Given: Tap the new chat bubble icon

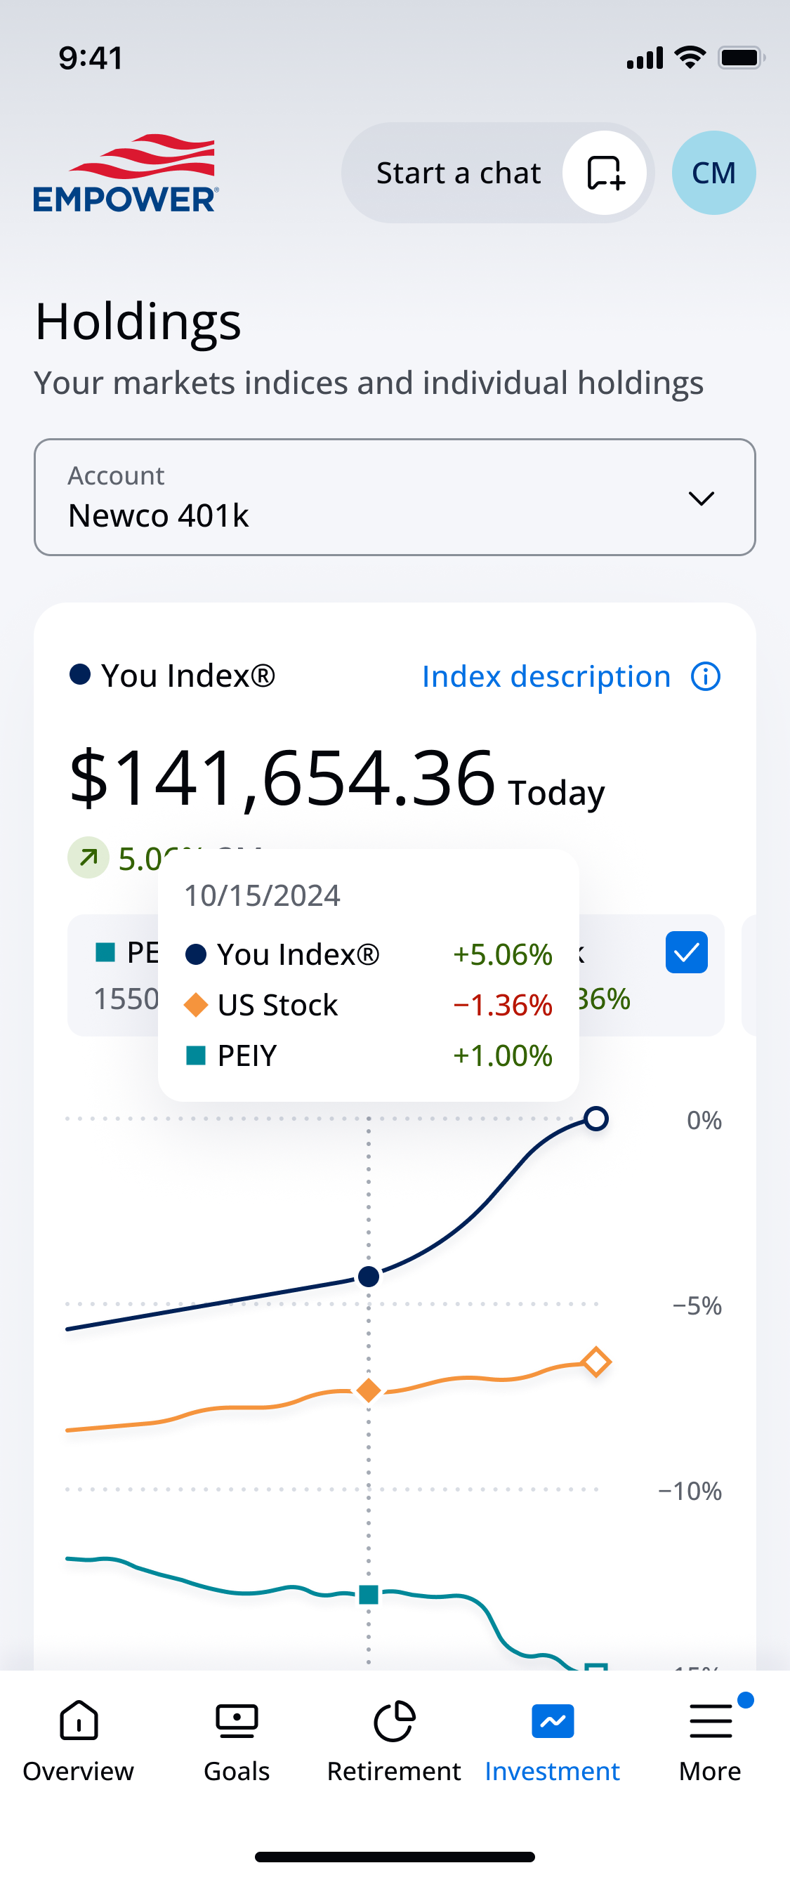Looking at the screenshot, I should coord(605,173).
